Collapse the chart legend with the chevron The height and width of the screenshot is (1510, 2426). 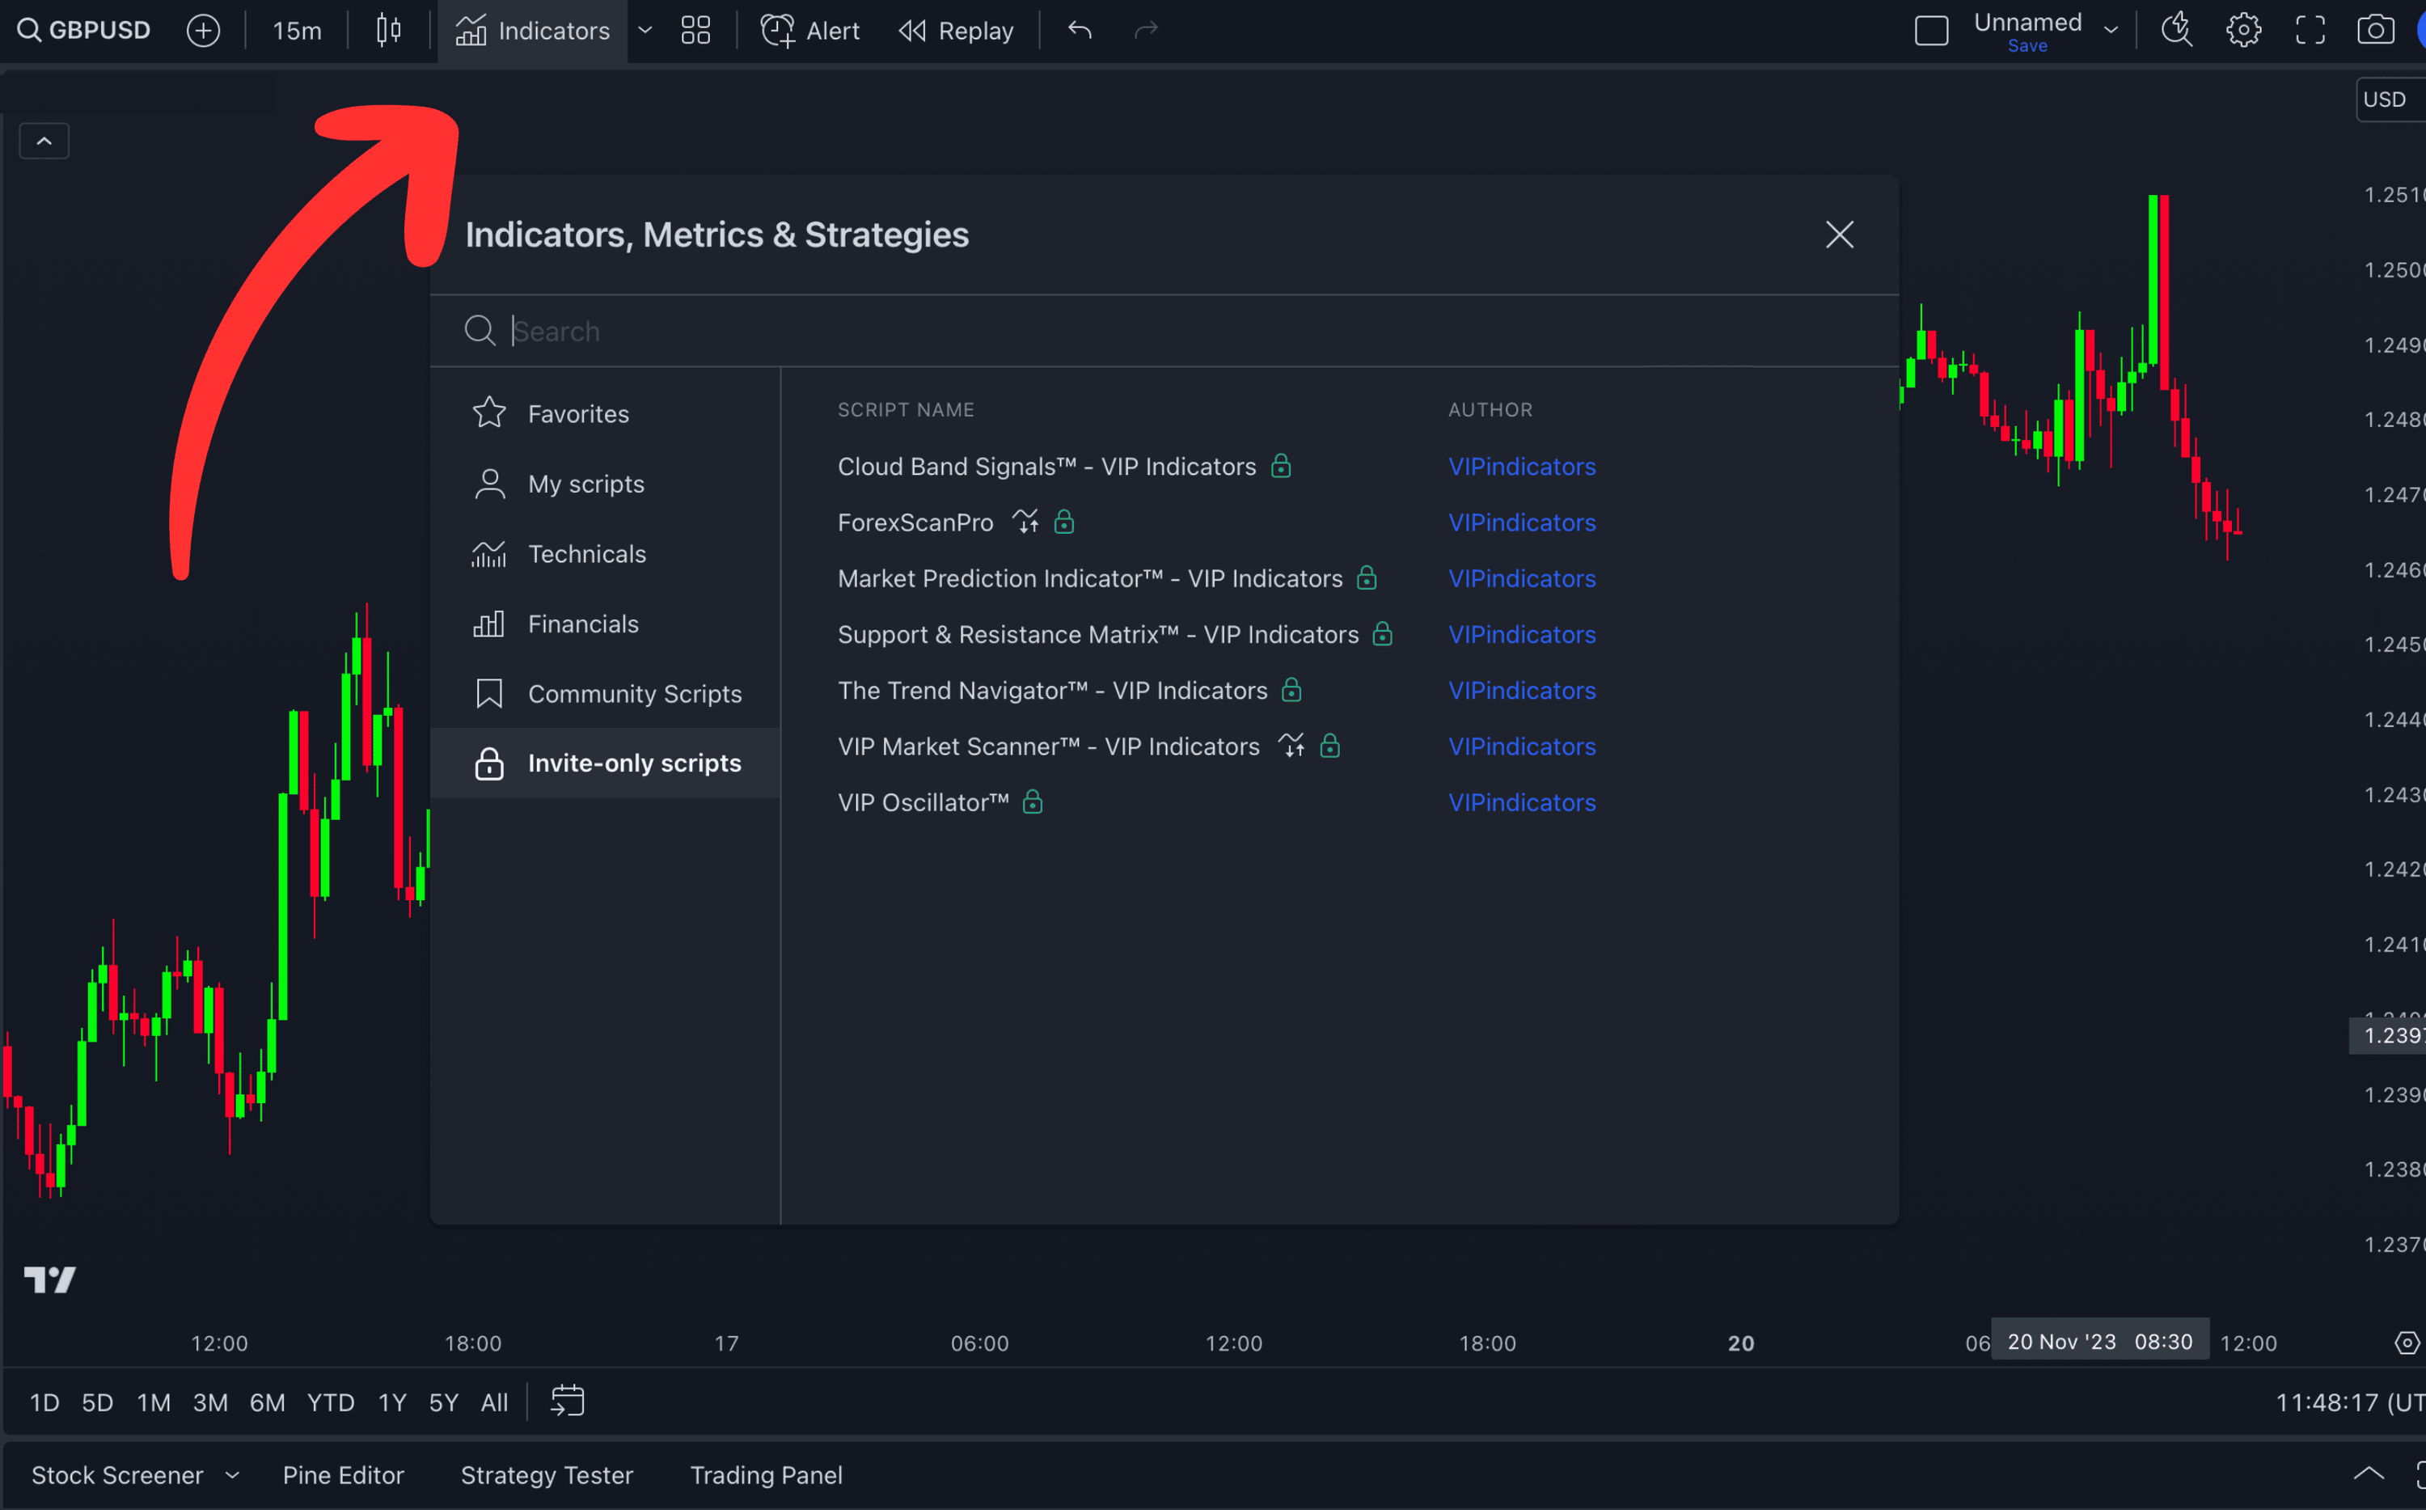coord(44,141)
